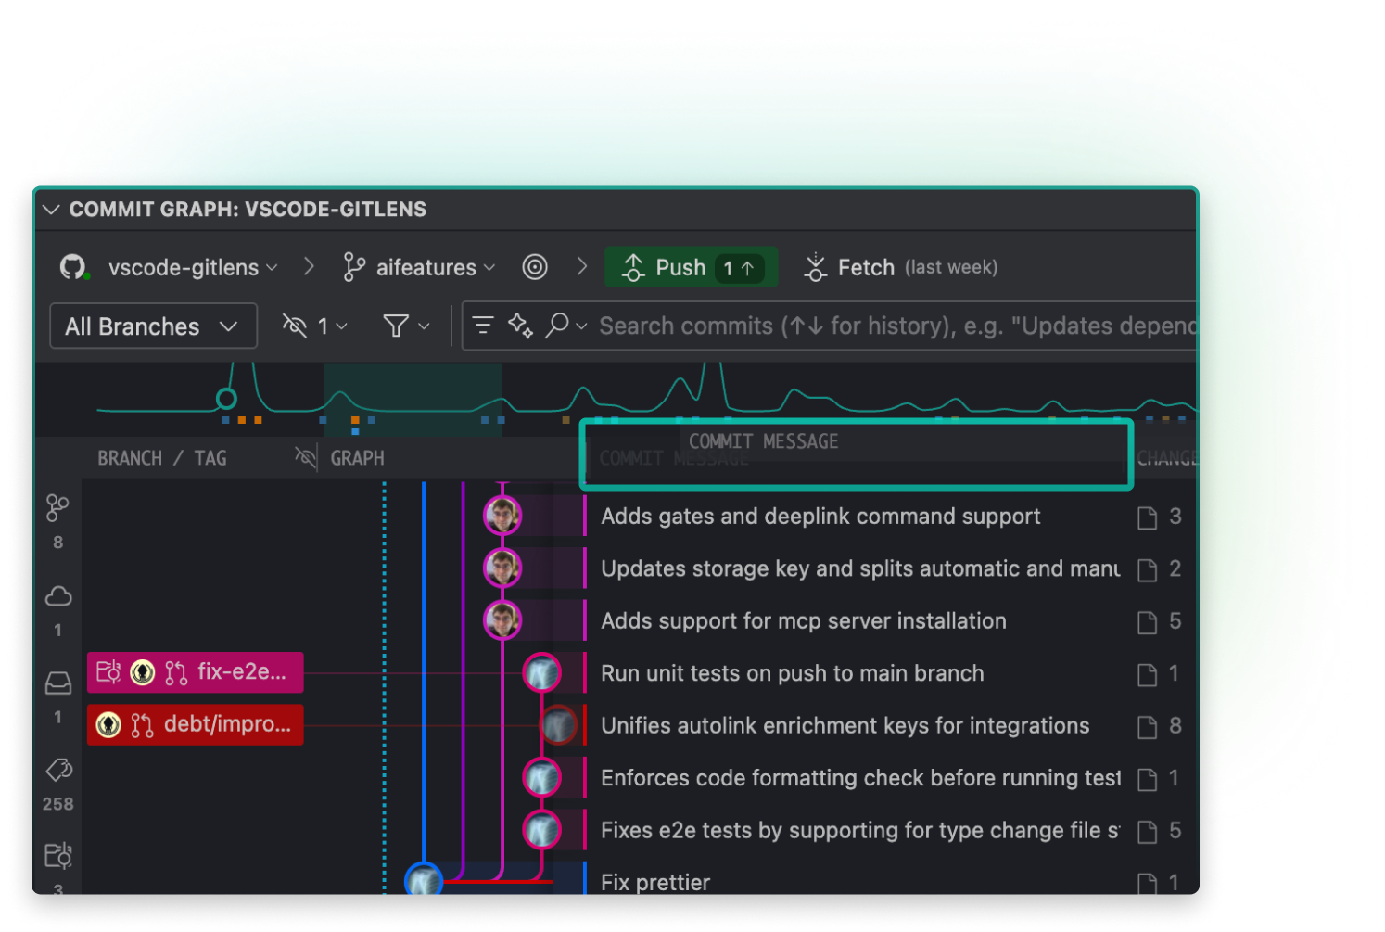This screenshot has height=932, width=1385.
Task: Open the graph filter funnel dropdown
Action: [x=404, y=326]
